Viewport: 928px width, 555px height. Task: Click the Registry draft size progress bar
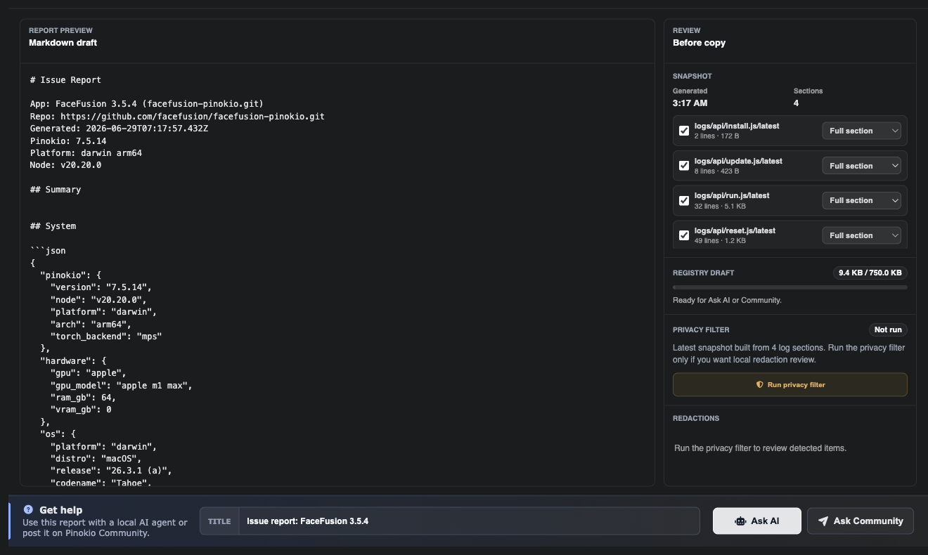(790, 287)
